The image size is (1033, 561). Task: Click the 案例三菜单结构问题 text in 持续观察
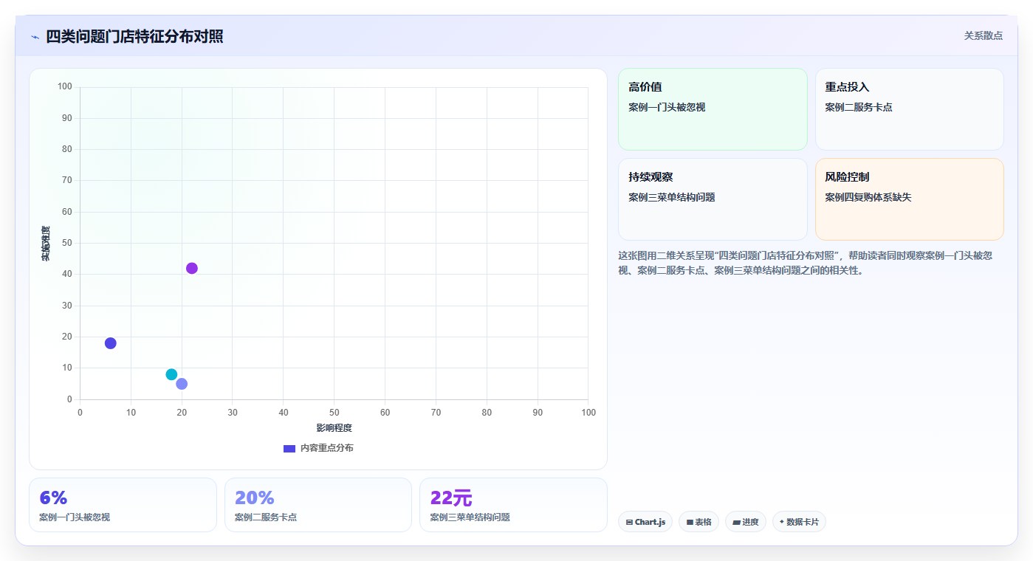click(672, 197)
